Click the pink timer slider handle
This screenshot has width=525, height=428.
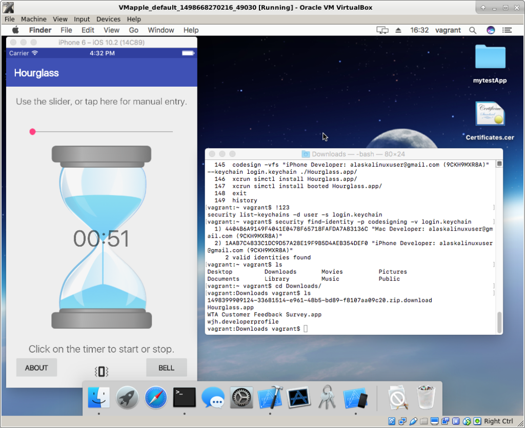[x=33, y=132]
